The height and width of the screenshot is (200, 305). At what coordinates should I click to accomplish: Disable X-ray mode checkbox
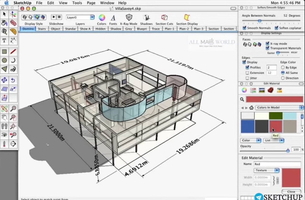click(x=267, y=44)
